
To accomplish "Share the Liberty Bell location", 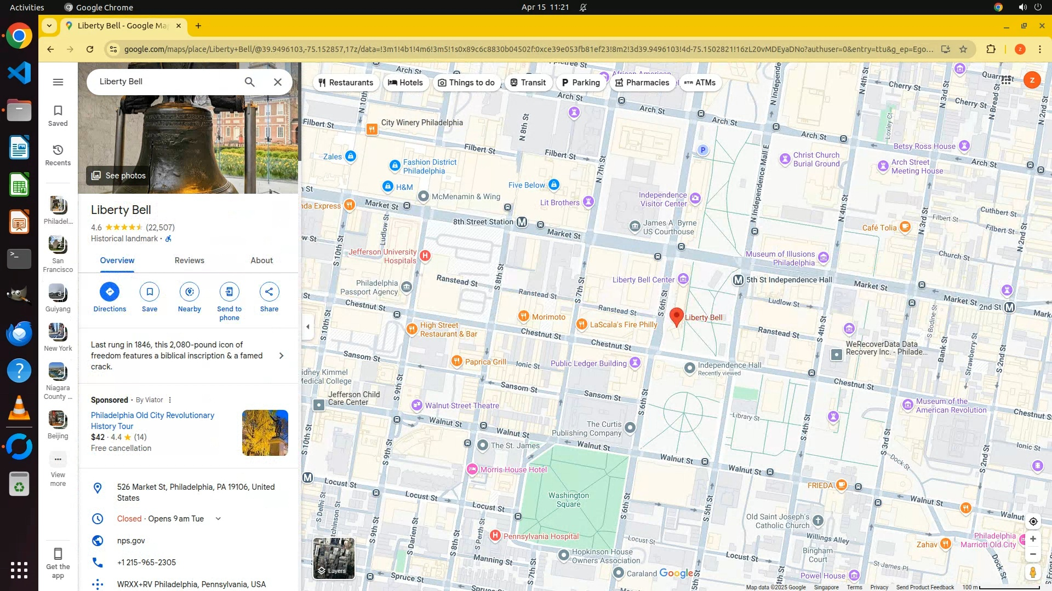I will 269,292.
